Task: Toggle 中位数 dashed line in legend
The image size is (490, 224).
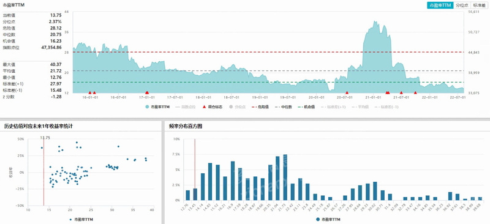Action: pos(284,107)
